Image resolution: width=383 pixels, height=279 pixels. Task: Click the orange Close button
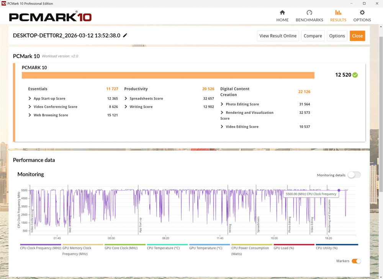pos(357,36)
